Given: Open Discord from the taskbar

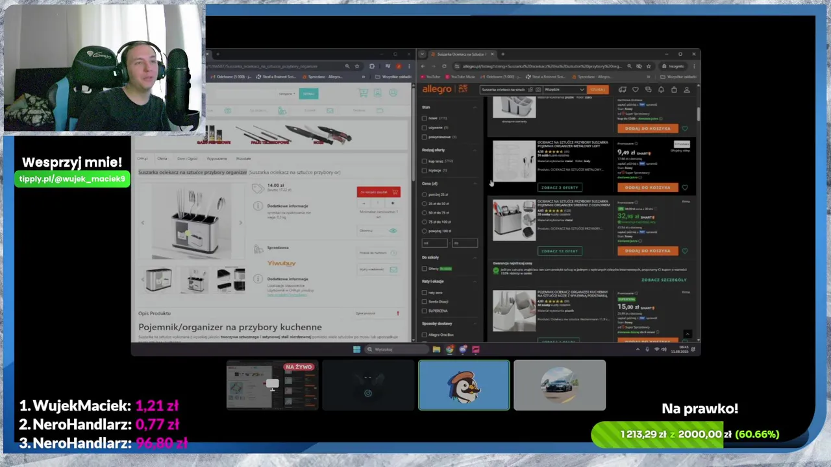Looking at the screenshot, I should 462,350.
